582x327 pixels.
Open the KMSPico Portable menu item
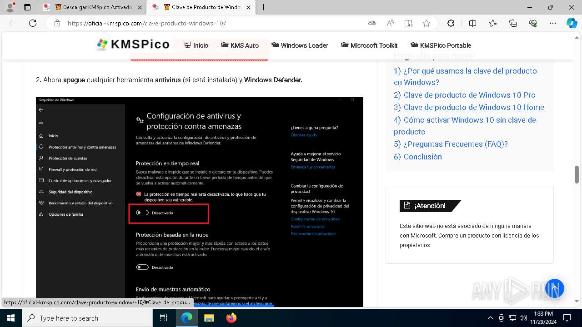(441, 45)
